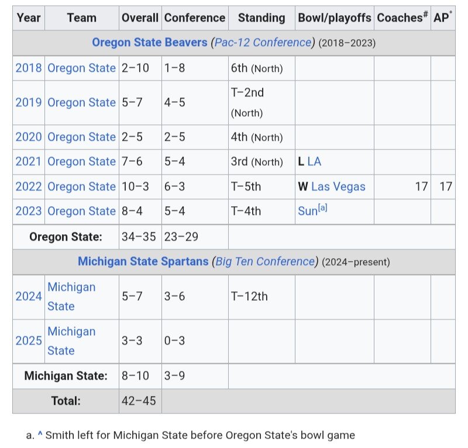Open the Big Ten Conference link
The image size is (468, 448).
click(x=265, y=261)
